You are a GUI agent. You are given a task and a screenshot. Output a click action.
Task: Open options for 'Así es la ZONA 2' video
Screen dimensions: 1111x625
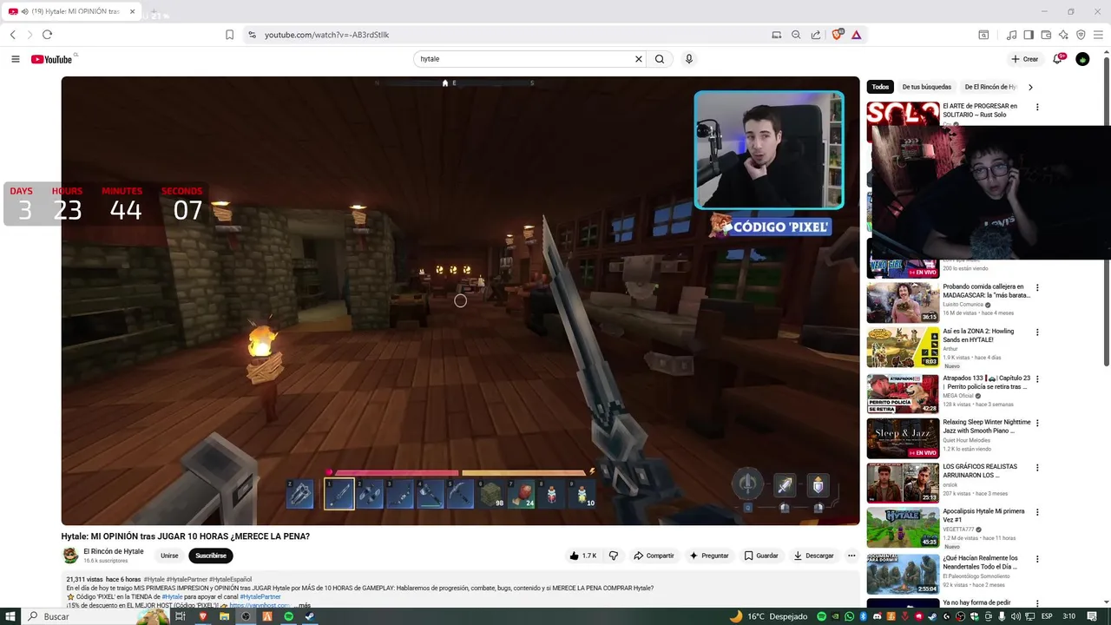coord(1037,332)
